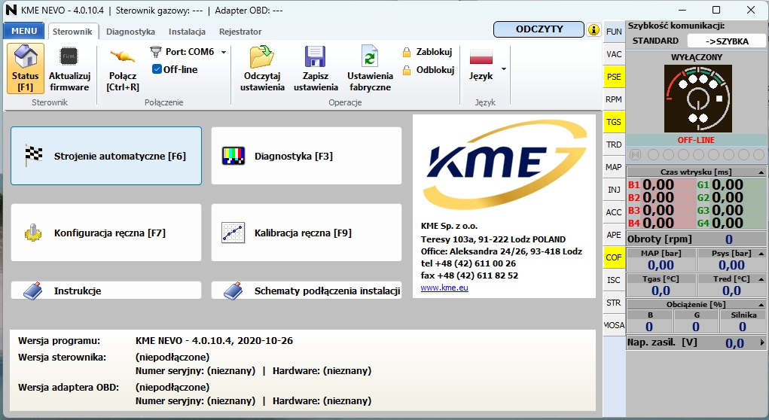Click the Połącz connect cable icon
The height and width of the screenshot is (420, 769).
(123, 57)
